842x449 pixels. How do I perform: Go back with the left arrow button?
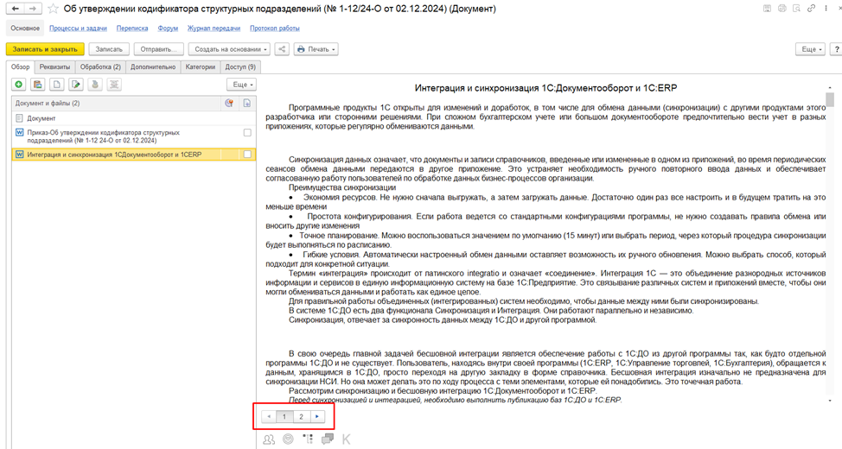tap(15, 9)
